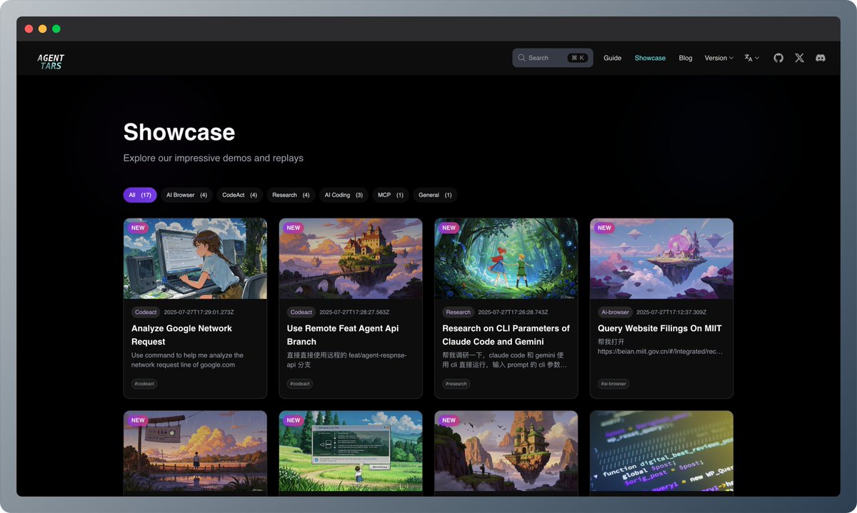This screenshot has width=857, height=513.
Task: Focus the Search input field
Action: pos(553,58)
